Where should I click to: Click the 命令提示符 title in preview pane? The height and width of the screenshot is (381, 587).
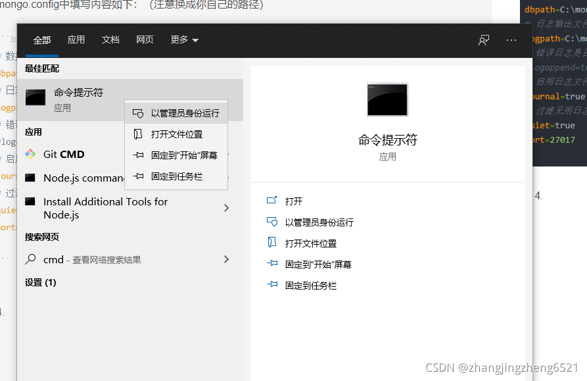point(387,140)
